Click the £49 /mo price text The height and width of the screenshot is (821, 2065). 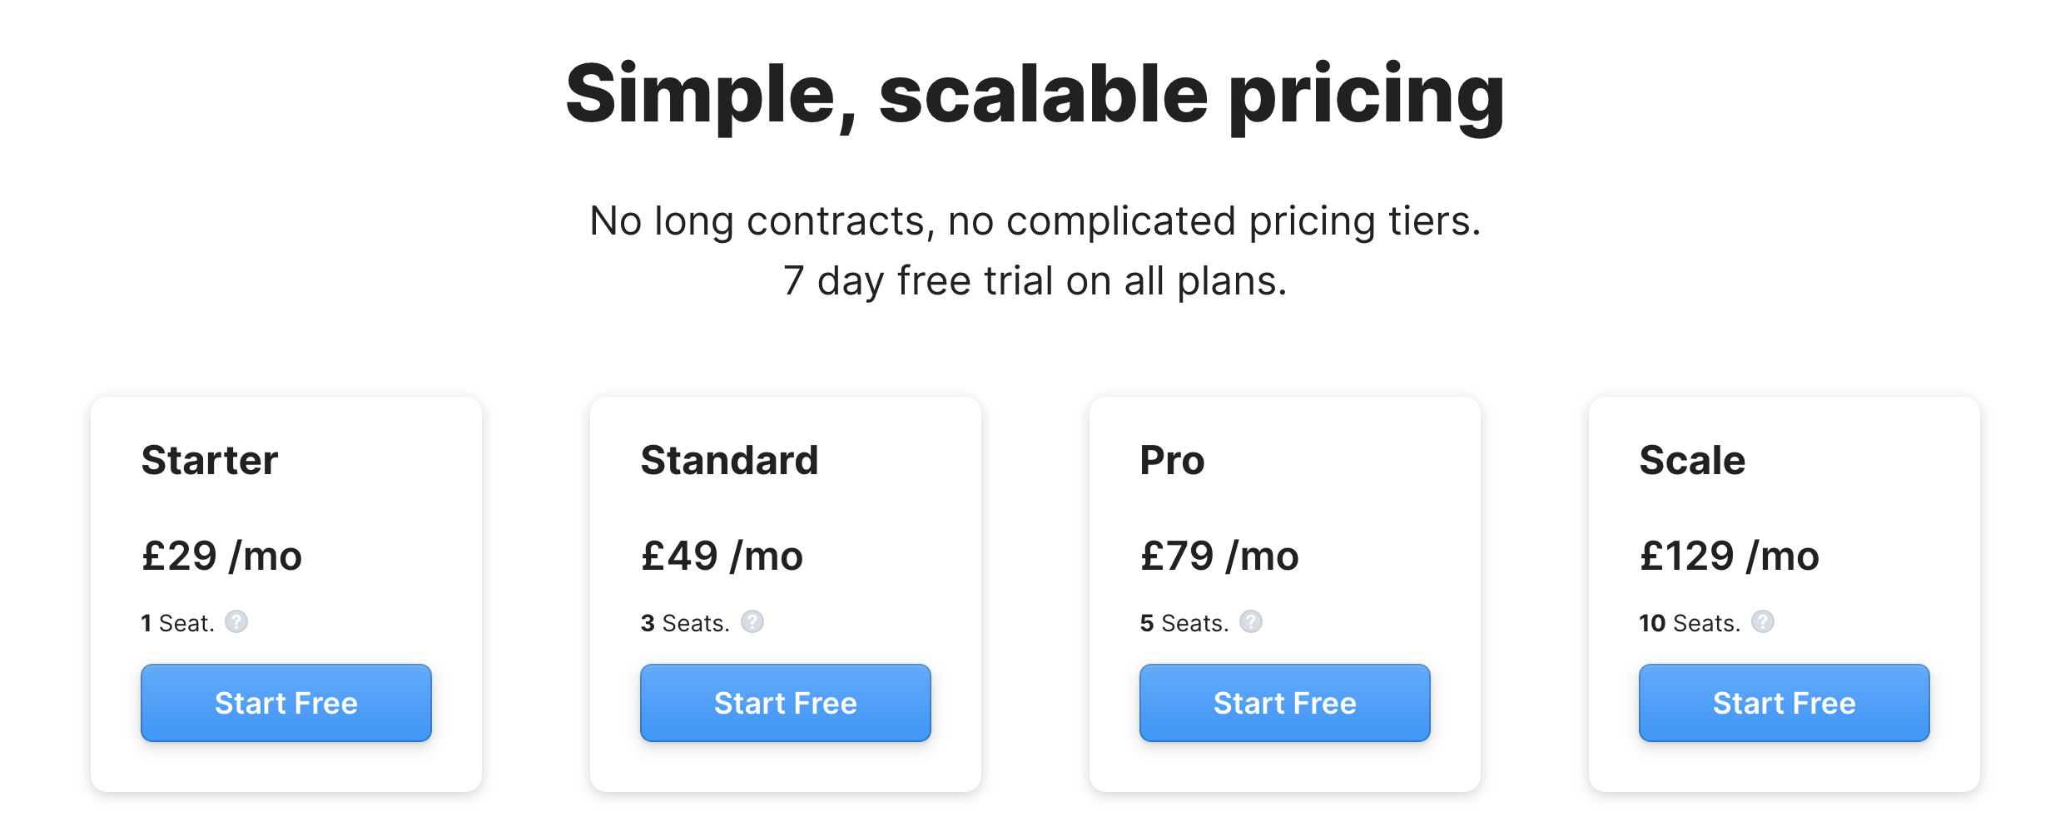coord(722,556)
